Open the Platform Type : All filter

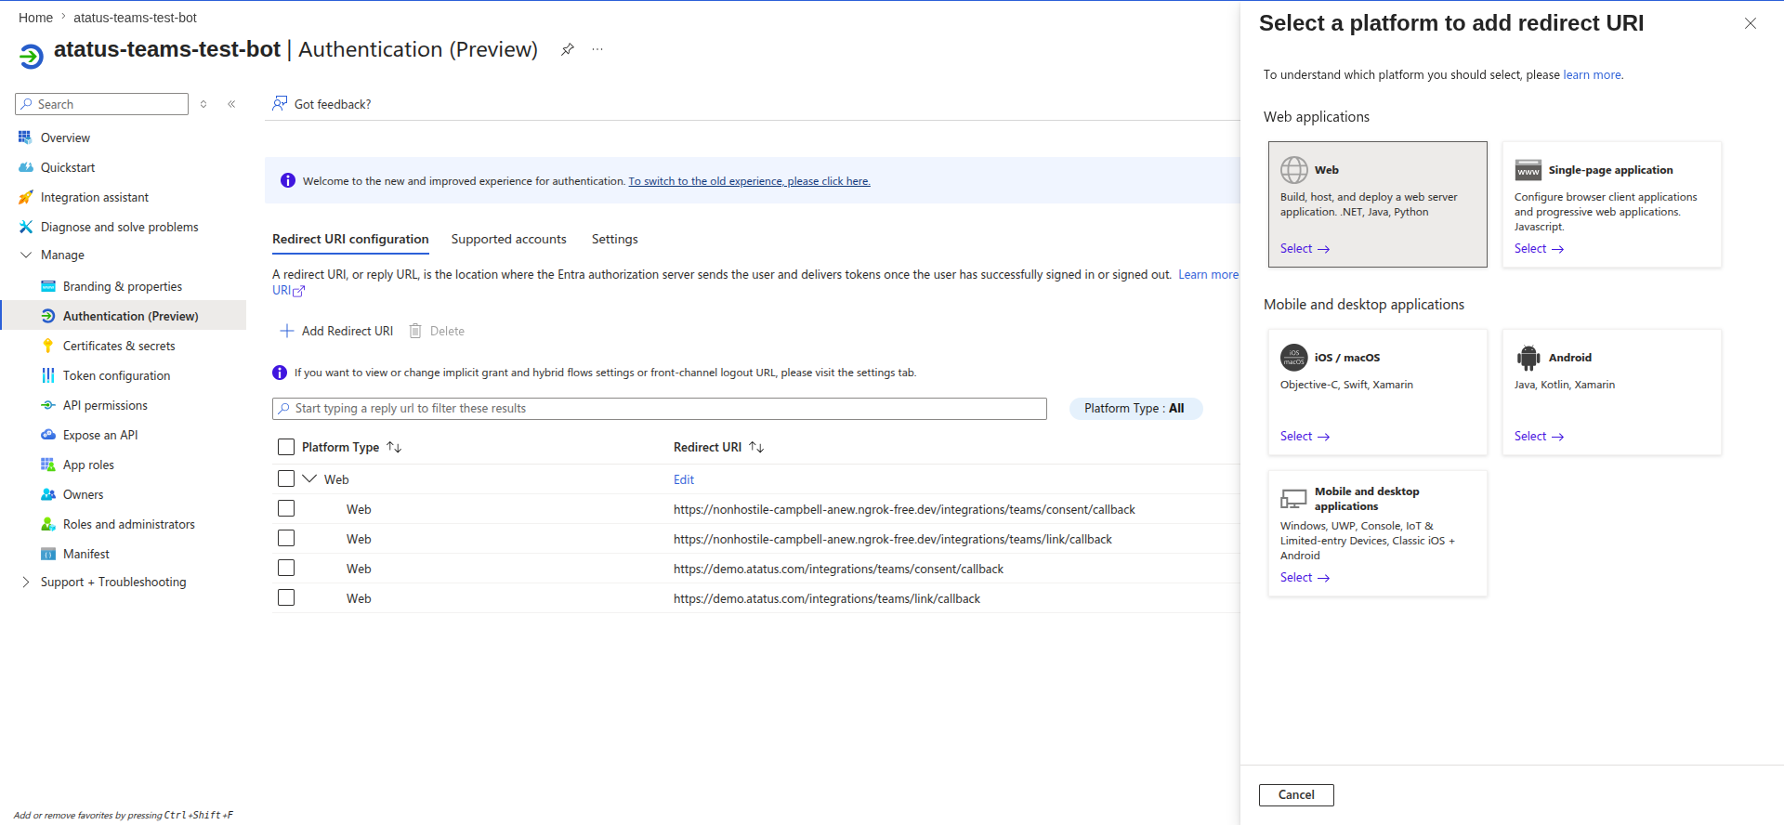[1135, 408]
